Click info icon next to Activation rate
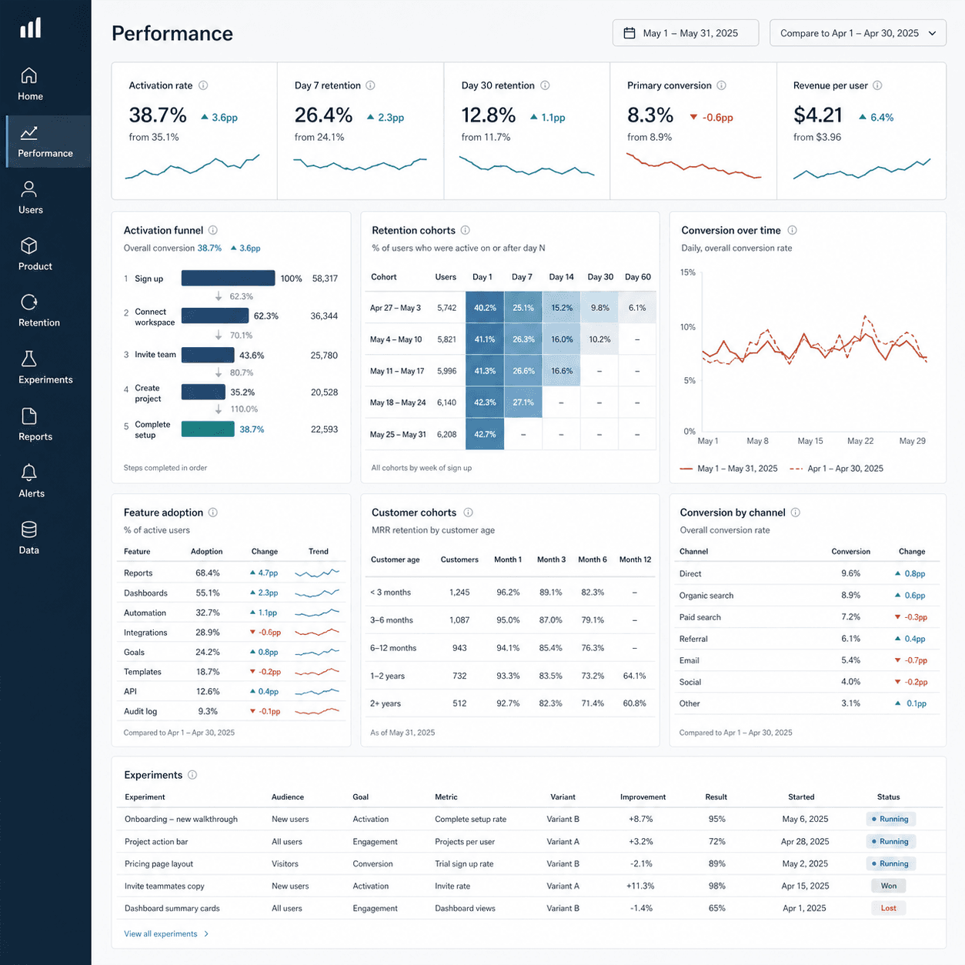The height and width of the screenshot is (965, 965). tap(203, 85)
